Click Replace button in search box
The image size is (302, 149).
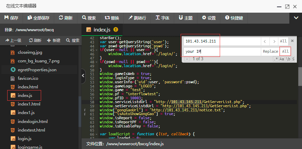coord(270,51)
